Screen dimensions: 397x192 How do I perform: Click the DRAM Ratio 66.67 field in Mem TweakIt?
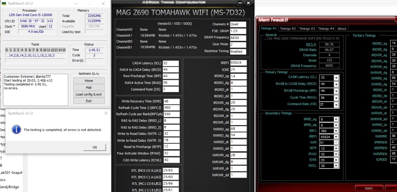[329, 50]
